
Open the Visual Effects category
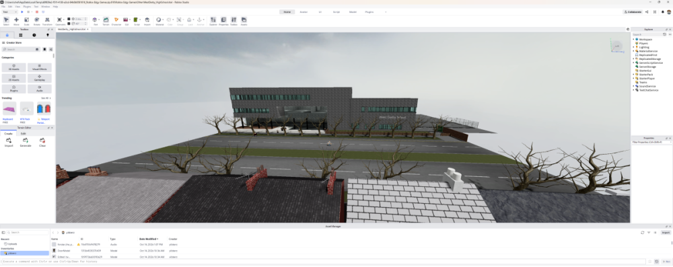40,67
